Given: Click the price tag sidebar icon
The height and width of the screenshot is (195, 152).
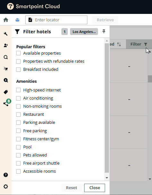Looking at the screenshot, I should [x=6, y=92].
